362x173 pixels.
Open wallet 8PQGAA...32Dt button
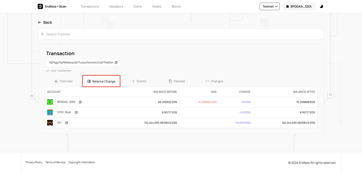(x=299, y=7)
